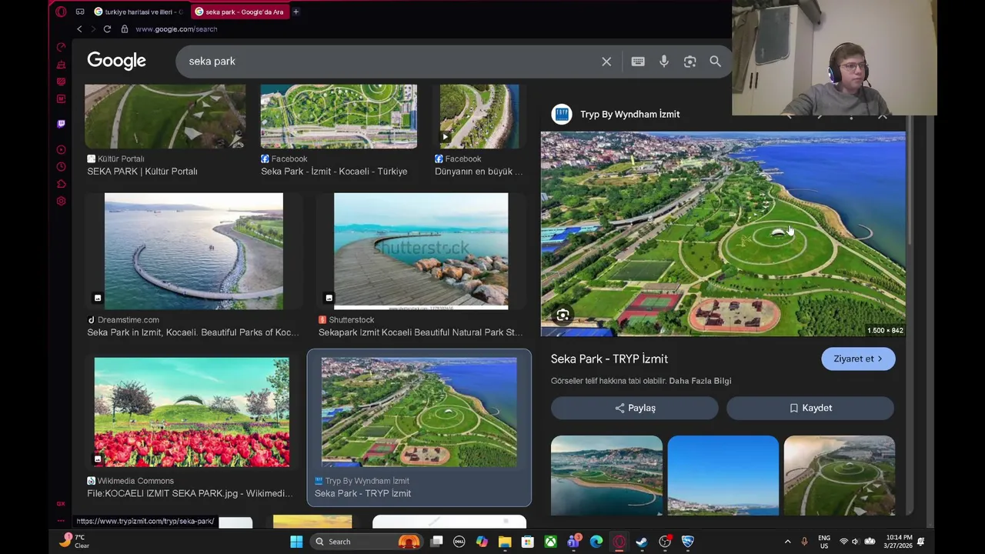Open third related image of circular park
The height and width of the screenshot is (554, 985).
[840, 476]
